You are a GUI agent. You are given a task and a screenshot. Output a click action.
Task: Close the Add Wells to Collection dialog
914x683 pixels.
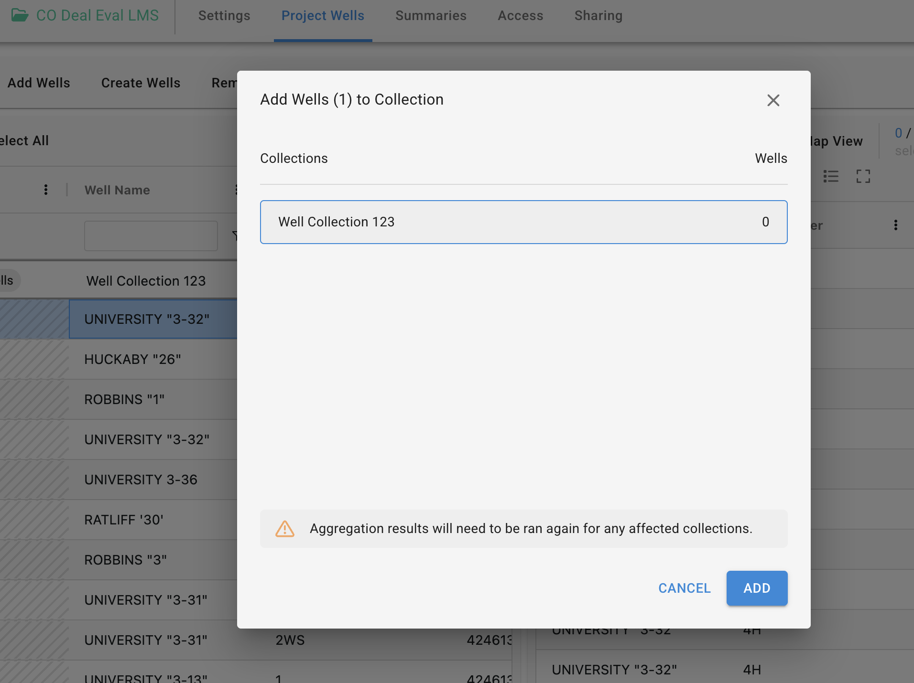[x=773, y=100]
